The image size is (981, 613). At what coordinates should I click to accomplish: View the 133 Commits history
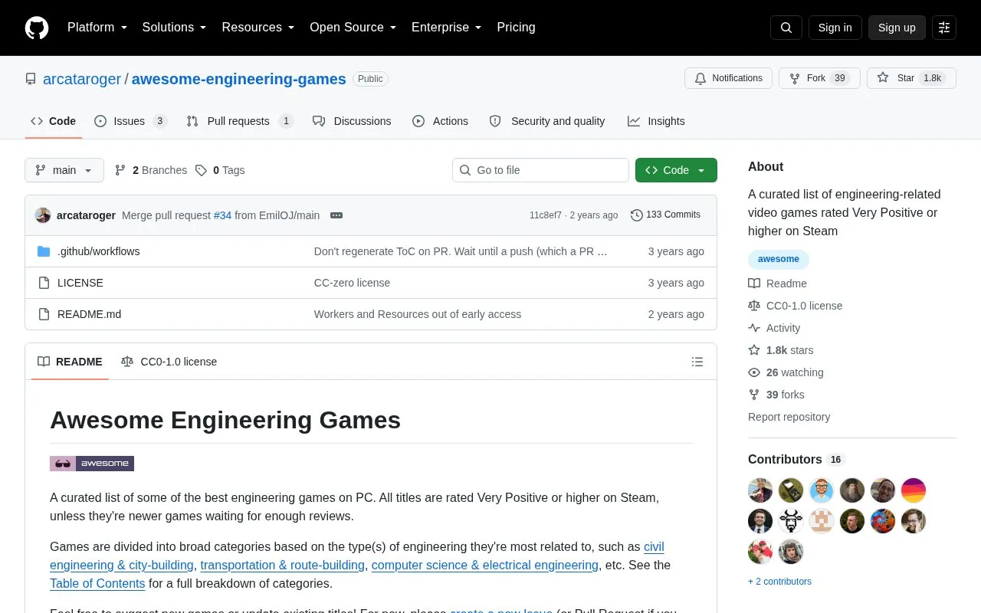[x=665, y=215]
